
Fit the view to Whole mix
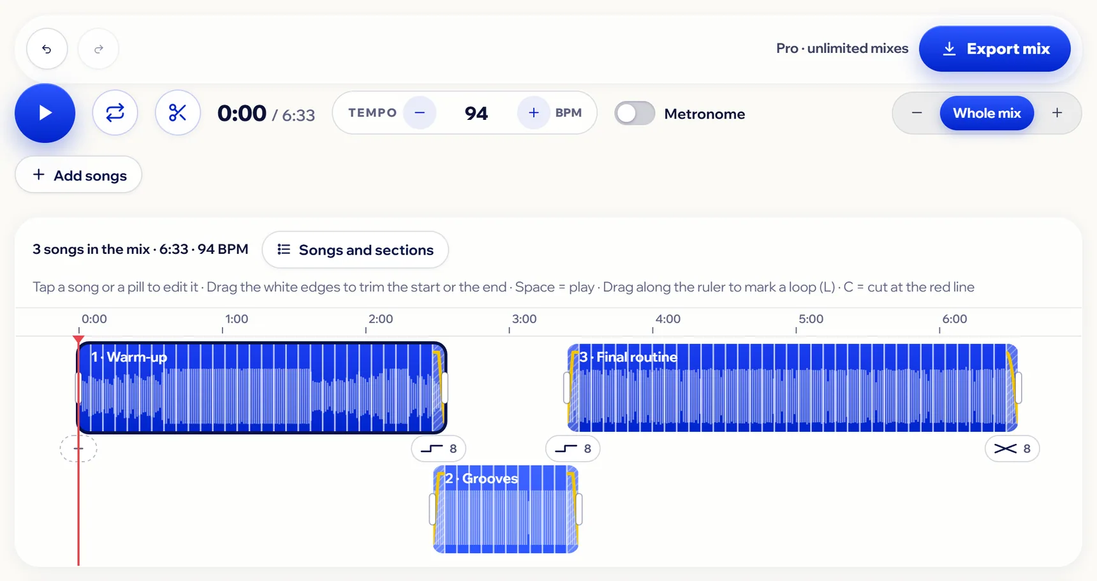coord(987,113)
